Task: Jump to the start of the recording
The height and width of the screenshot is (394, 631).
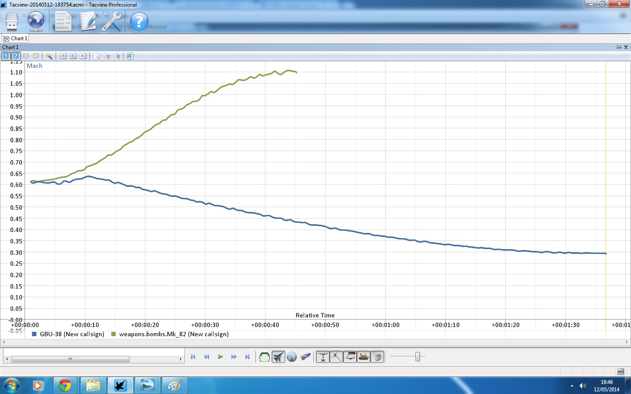Action: coord(193,357)
